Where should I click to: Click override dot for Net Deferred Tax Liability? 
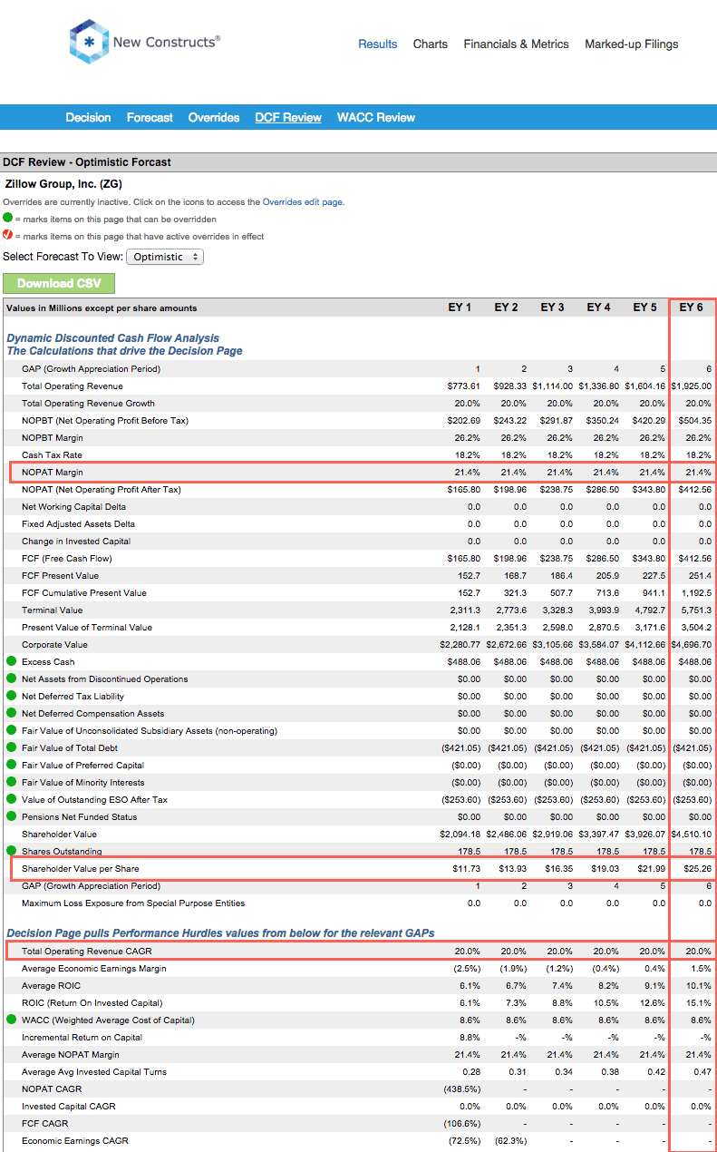coord(11,696)
